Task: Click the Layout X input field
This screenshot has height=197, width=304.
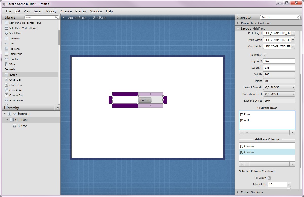Action: pyautogui.click(x=279, y=61)
